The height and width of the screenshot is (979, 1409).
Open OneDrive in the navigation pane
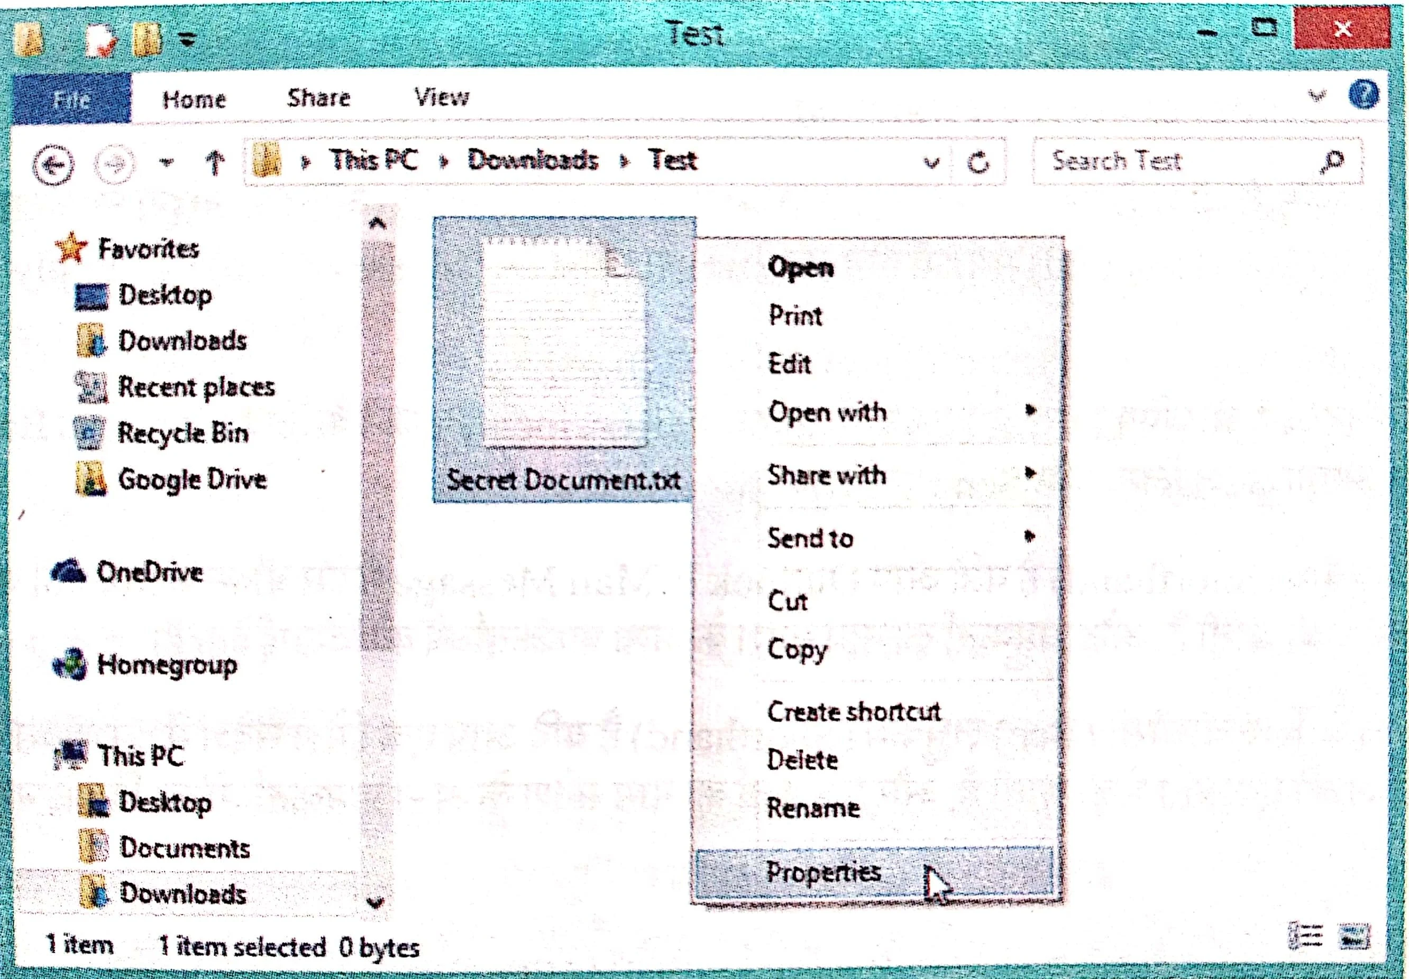pos(149,572)
